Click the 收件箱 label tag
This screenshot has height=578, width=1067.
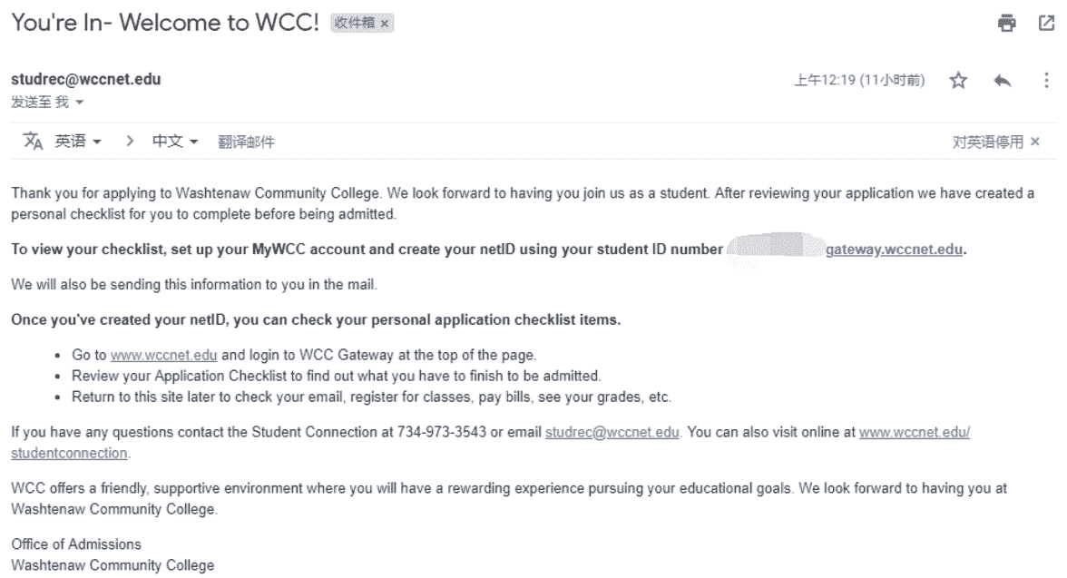(x=355, y=24)
